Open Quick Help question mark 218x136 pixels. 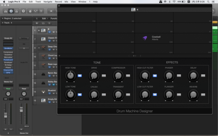click(x=23, y=11)
